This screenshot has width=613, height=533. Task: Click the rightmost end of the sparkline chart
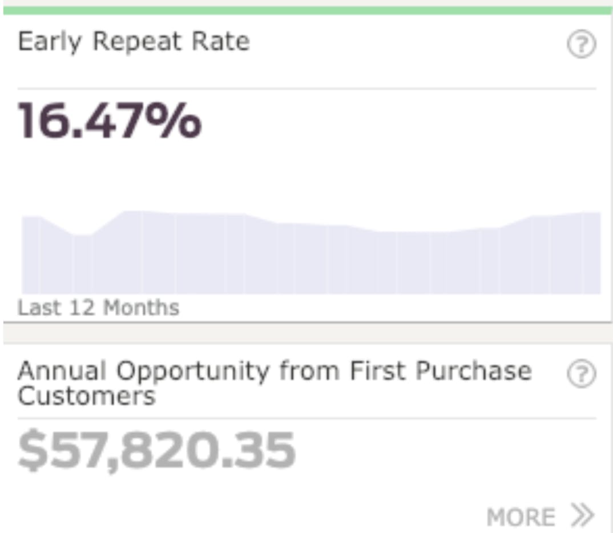pos(594,251)
